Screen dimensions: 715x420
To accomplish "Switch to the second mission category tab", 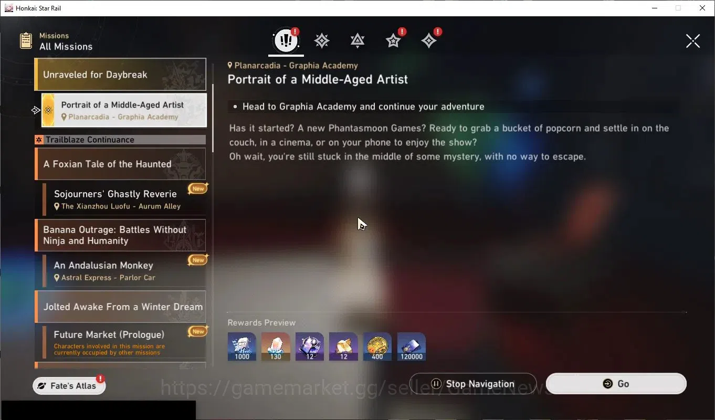I will (x=322, y=40).
